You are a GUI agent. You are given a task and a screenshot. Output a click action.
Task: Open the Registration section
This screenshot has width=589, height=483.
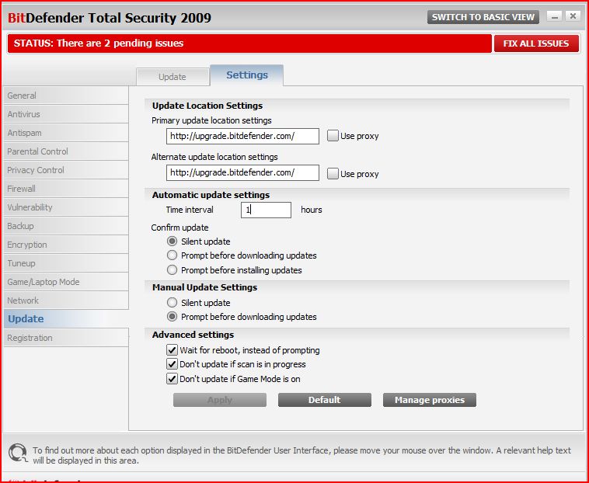point(66,338)
